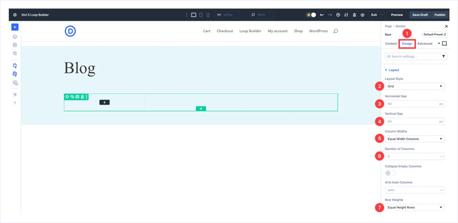
Task: Open the Layout Style Grid dropdown
Action: [x=415, y=87]
